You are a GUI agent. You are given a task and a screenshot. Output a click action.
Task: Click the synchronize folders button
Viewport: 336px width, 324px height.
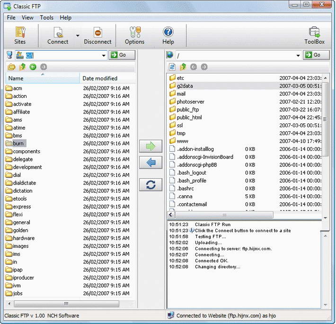coord(150,184)
